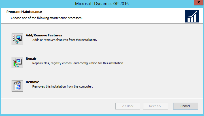Click the separator line above the footer buttons
This screenshot has height=116, width=204.
102,98
